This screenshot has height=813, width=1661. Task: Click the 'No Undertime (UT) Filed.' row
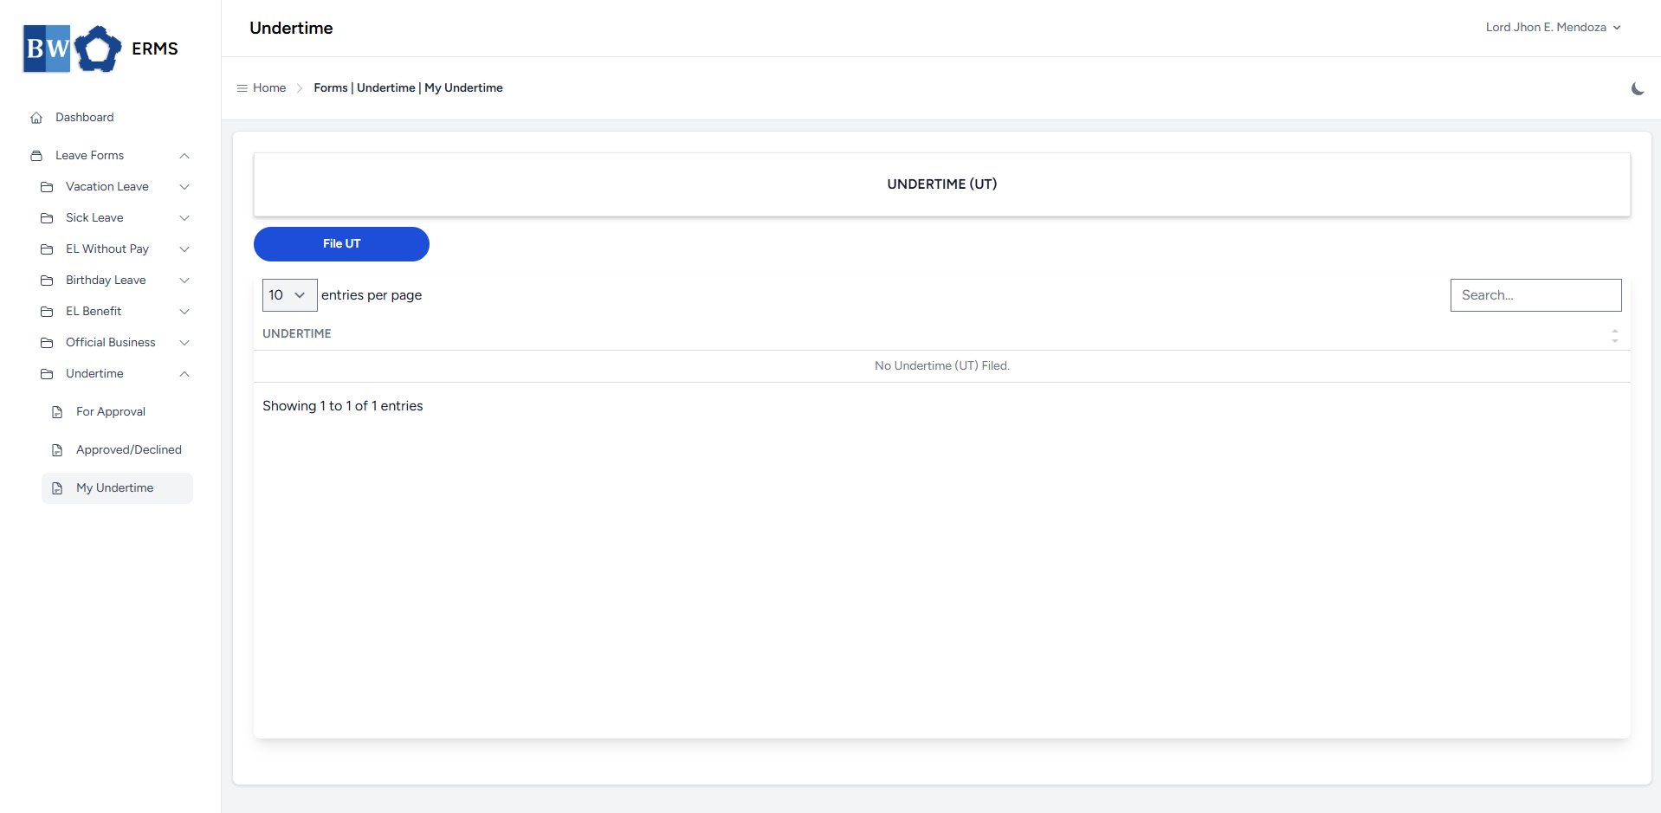tap(942, 366)
